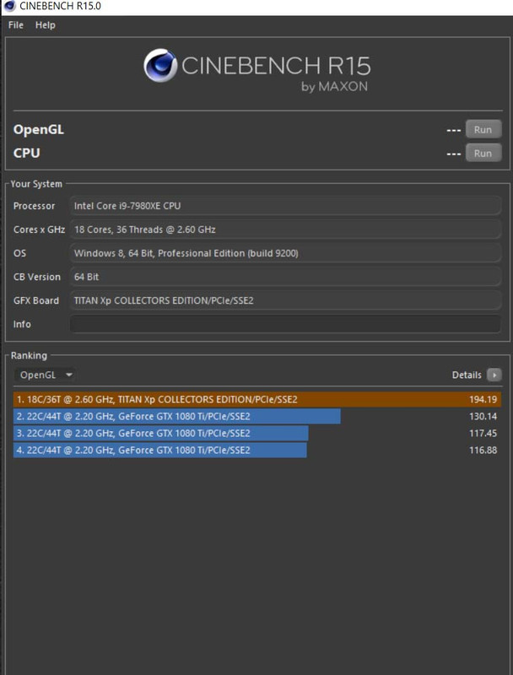
Task: Click the GFX Board TITAN Xp field
Action: click(x=285, y=300)
